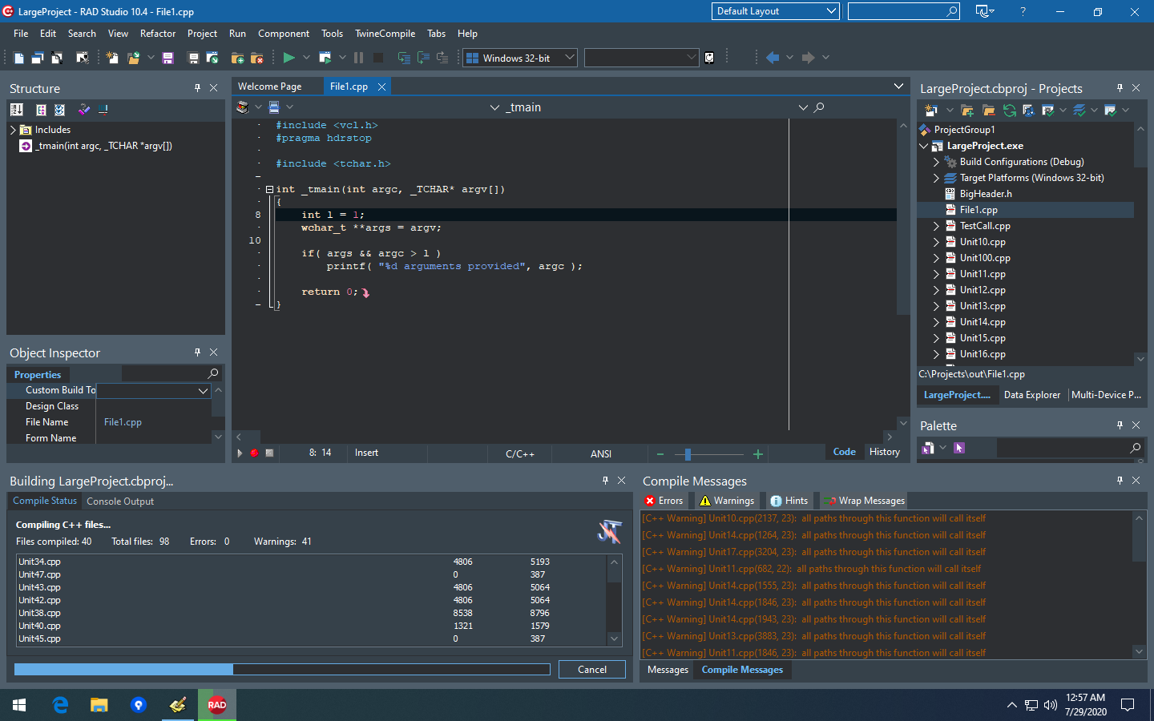The width and height of the screenshot is (1154, 721).
Task: Switch to the Console Output tab
Action: coord(120,501)
